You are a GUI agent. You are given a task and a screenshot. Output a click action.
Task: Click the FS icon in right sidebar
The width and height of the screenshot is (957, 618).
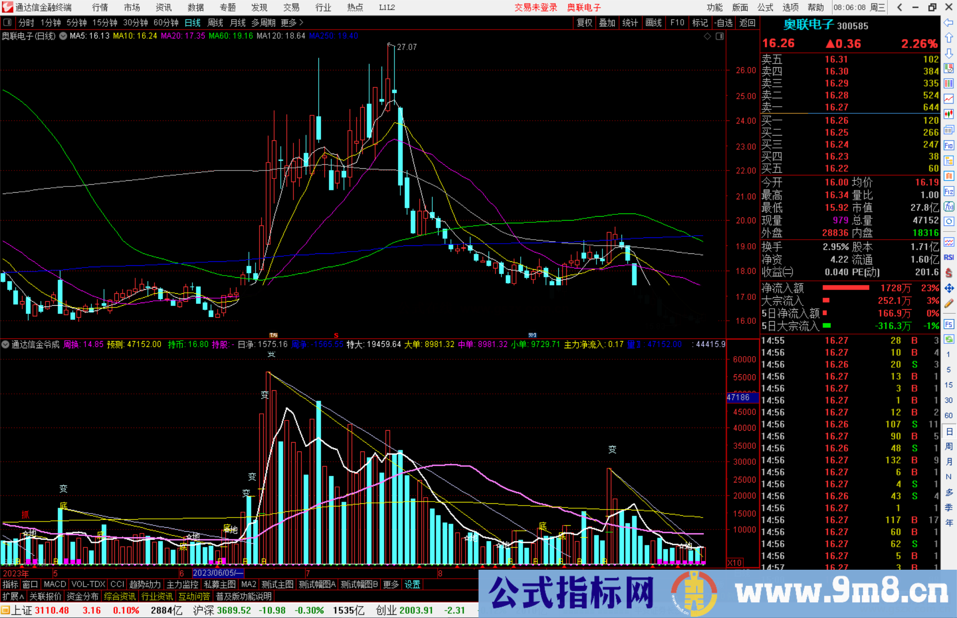949,324
